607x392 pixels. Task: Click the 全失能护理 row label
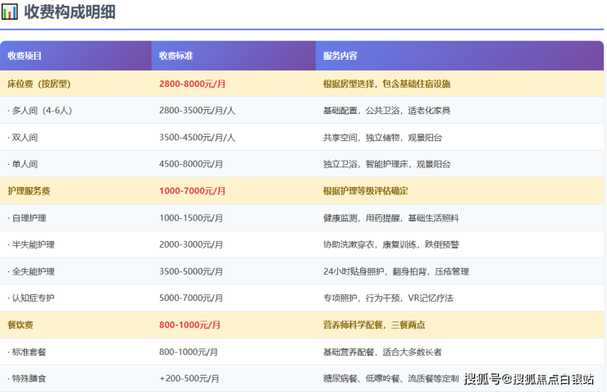(x=31, y=271)
